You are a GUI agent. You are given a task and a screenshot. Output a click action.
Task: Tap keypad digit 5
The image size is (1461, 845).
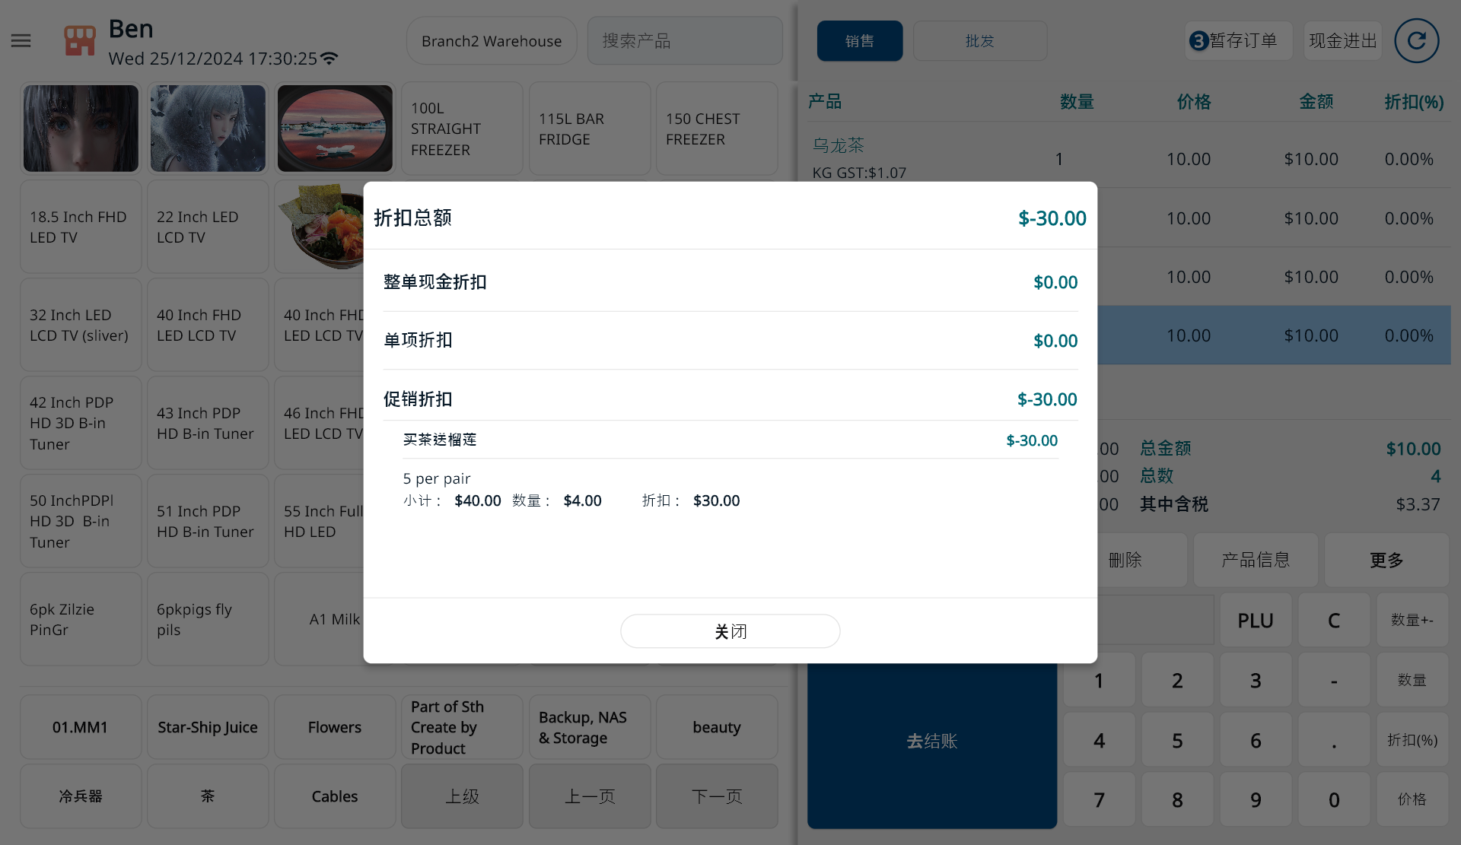click(x=1177, y=740)
